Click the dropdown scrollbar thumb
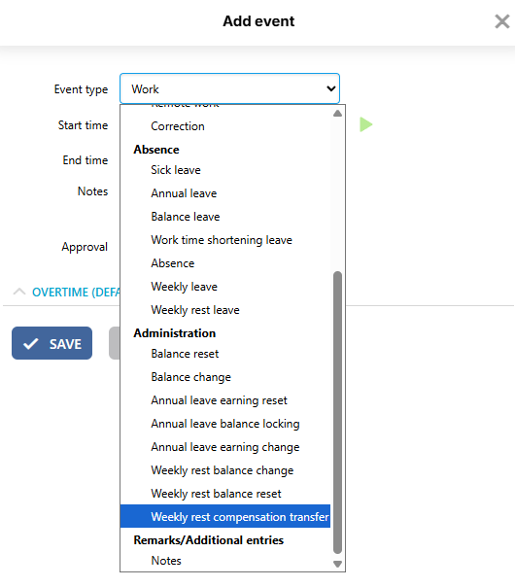The image size is (515, 587). pyautogui.click(x=337, y=412)
